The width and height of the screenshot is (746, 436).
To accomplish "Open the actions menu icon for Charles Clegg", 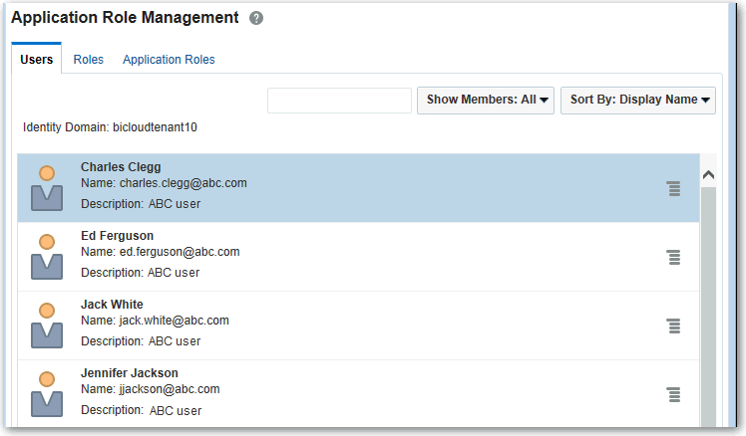I will pyautogui.click(x=673, y=188).
